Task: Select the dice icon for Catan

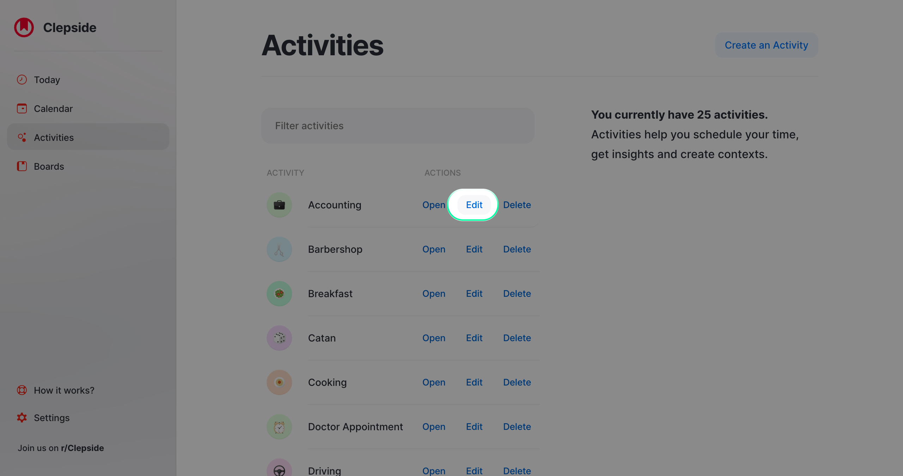Action: coord(279,338)
